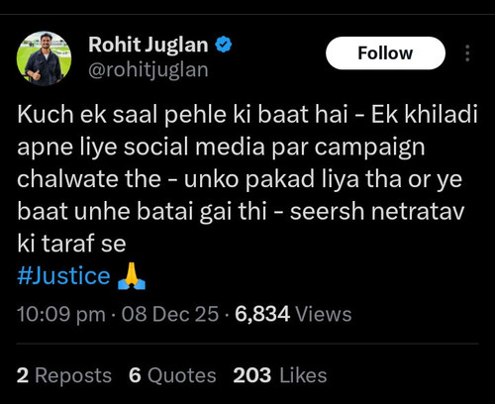
Task: Click Rohit Juglan's profile picture
Action: [44, 58]
